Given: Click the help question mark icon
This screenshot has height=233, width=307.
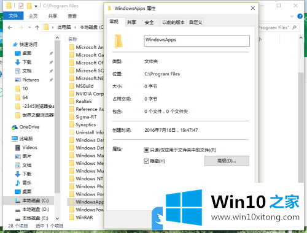Looking at the screenshot, I should point(300,17).
